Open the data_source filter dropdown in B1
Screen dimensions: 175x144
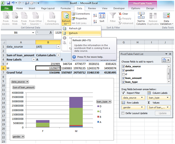pyautogui.click(x=59, y=46)
